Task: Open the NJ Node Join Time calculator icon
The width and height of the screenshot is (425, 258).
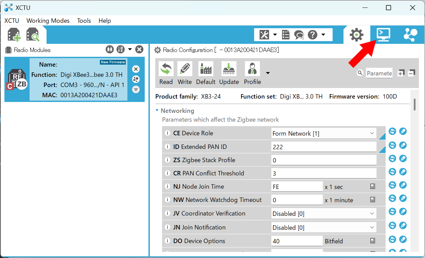Action: tap(373, 187)
